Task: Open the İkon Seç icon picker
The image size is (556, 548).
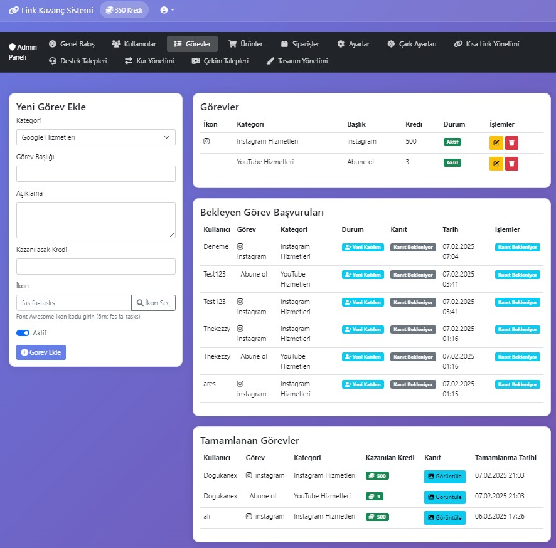Action: [x=153, y=303]
